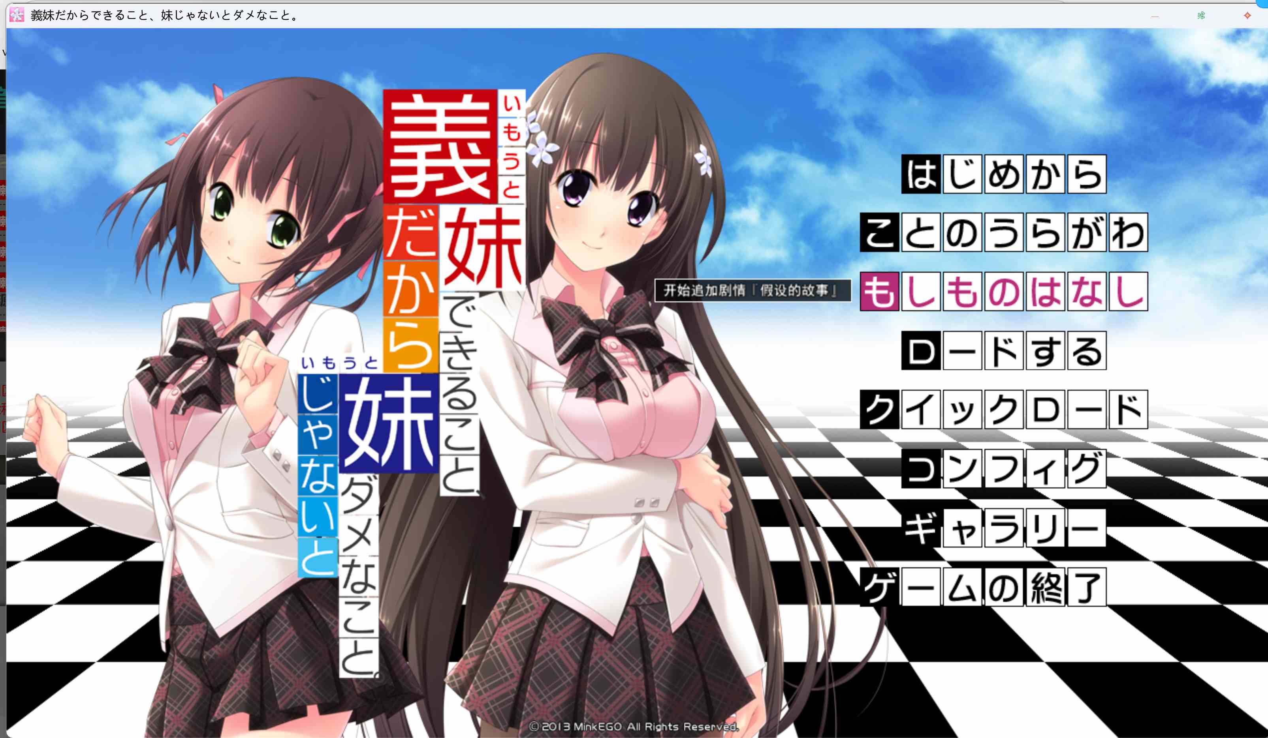Image resolution: width=1268 pixels, height=738 pixels.
Task: Click the window title text 義妹だからできること
Action: [164, 15]
